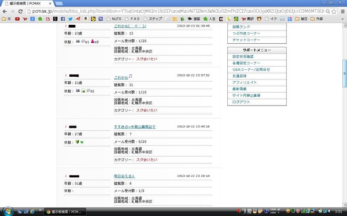Click the pink person icon of 23歳 user

(x=93, y=41)
